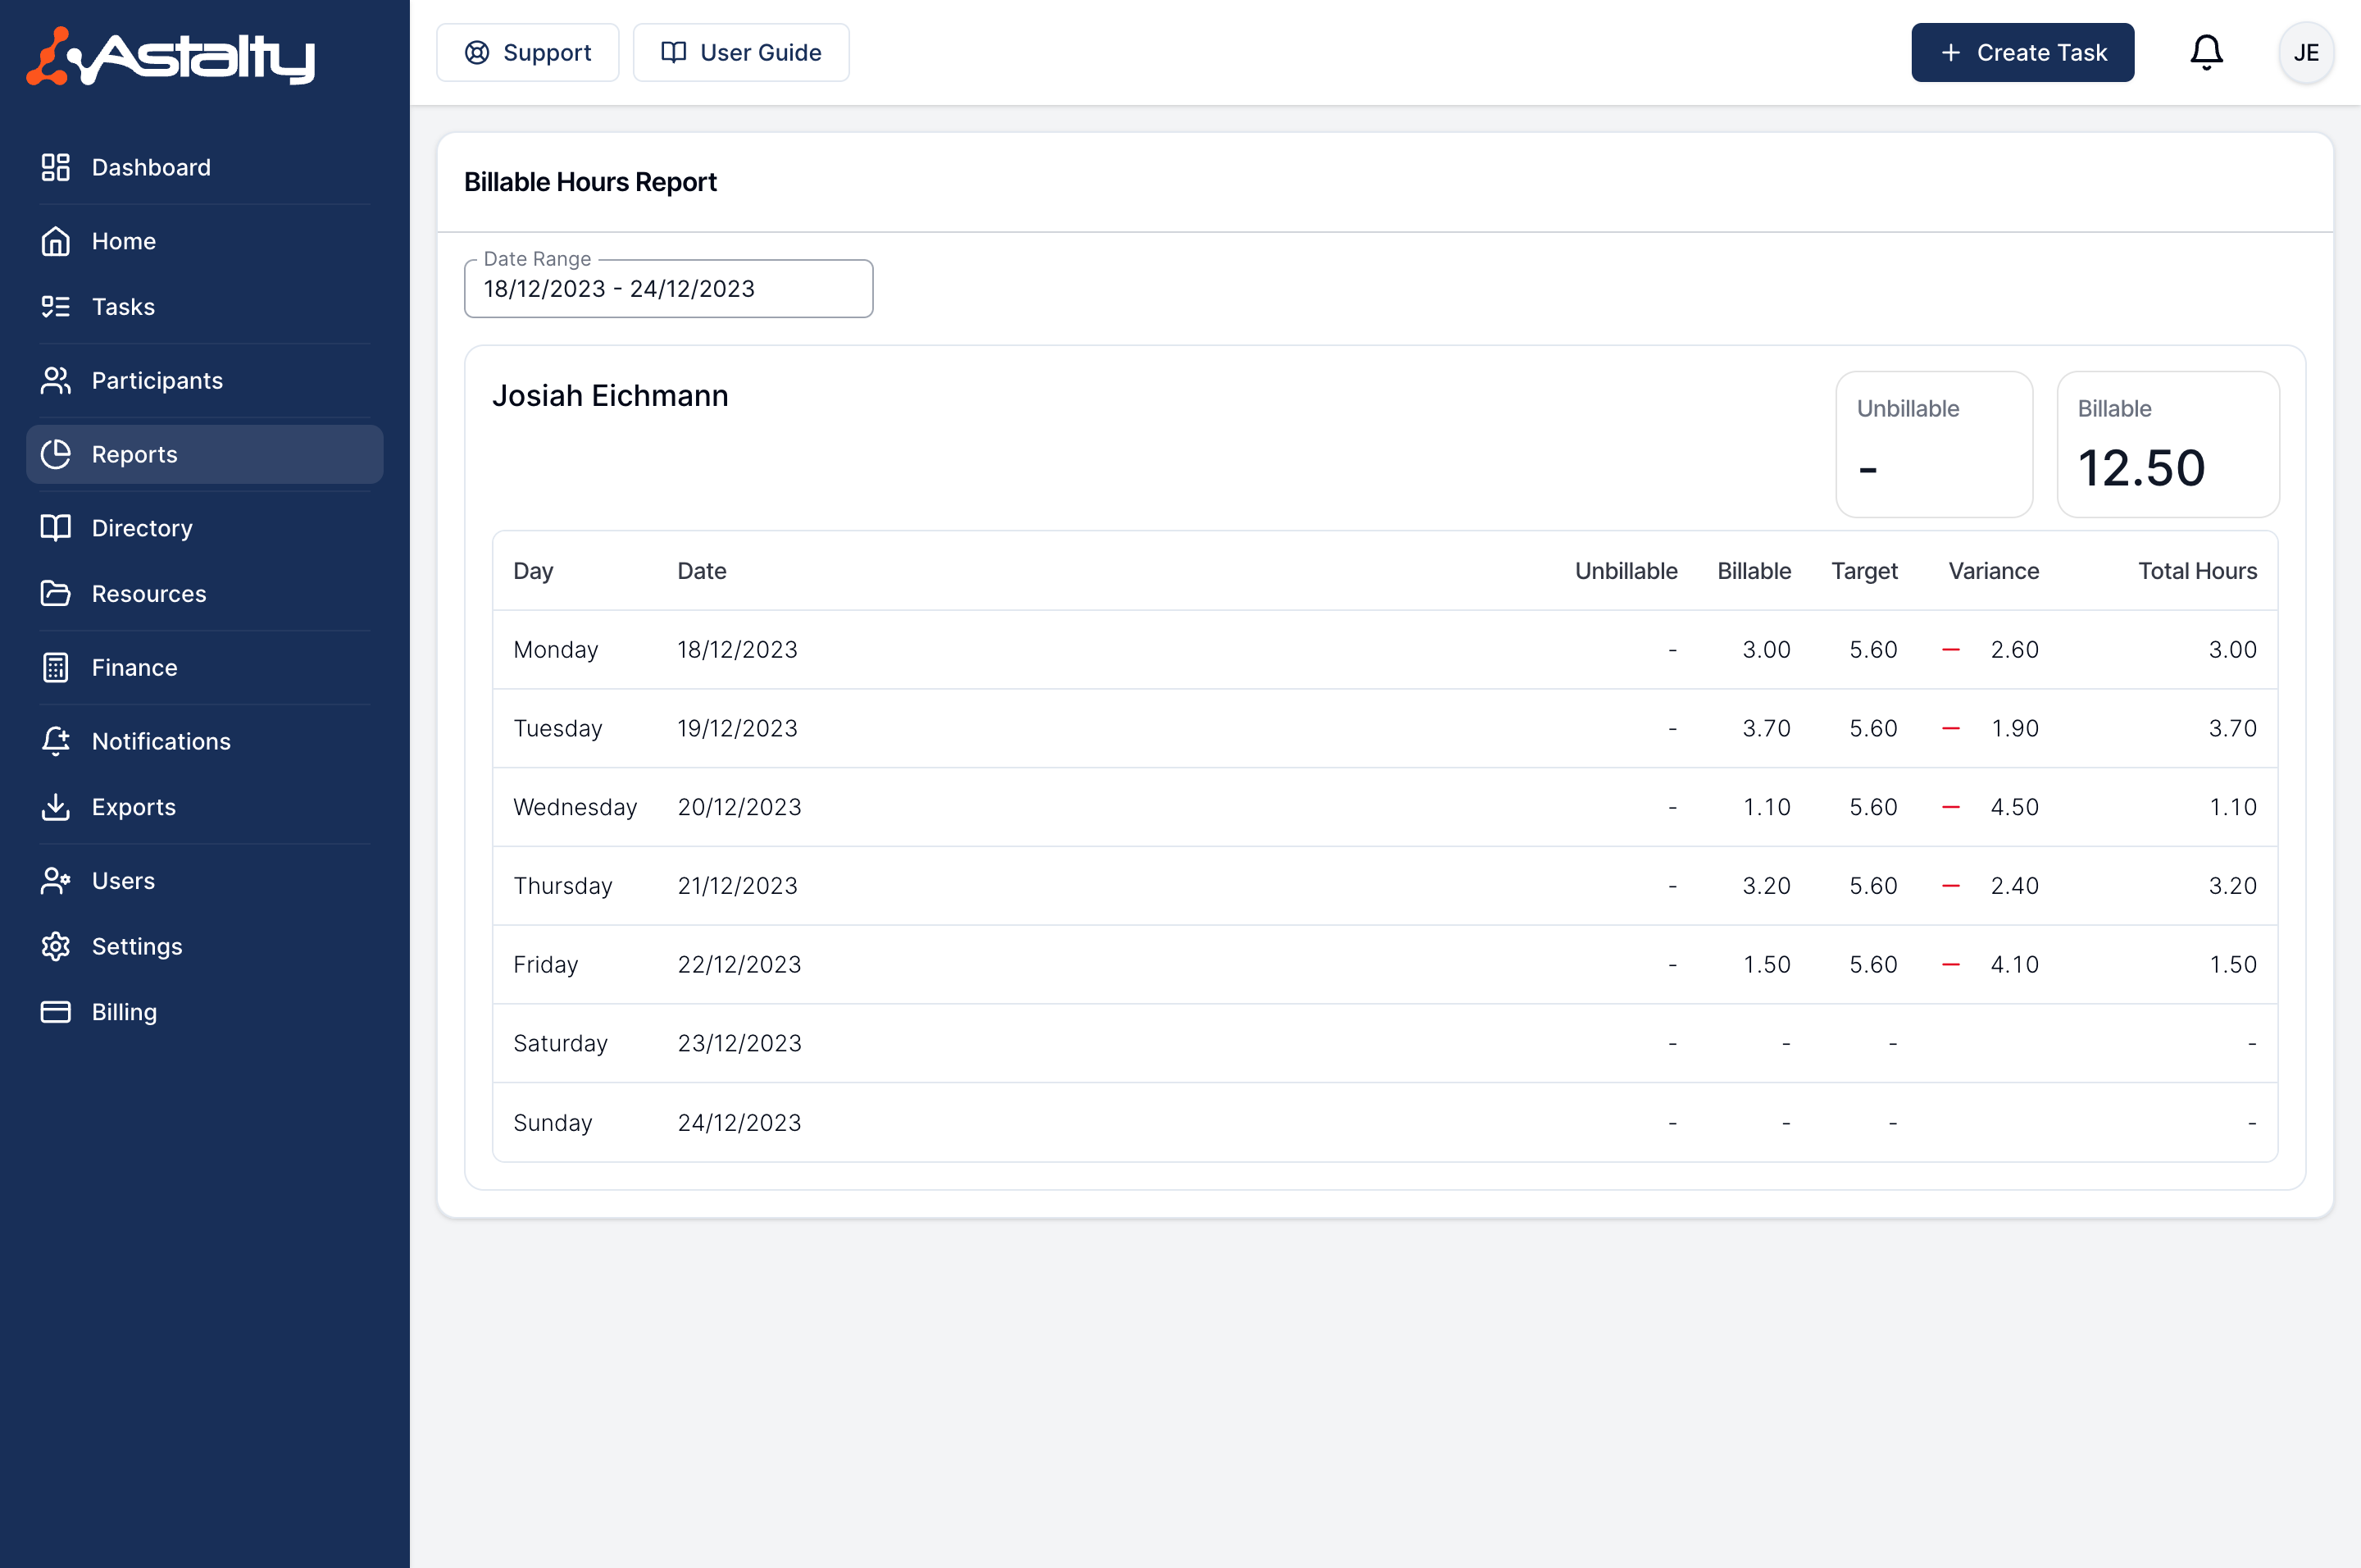Click the Participants people icon

(56, 380)
